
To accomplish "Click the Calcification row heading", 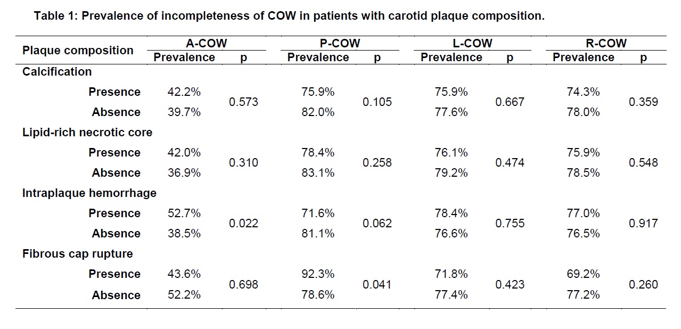I will pyautogui.click(x=57, y=71).
